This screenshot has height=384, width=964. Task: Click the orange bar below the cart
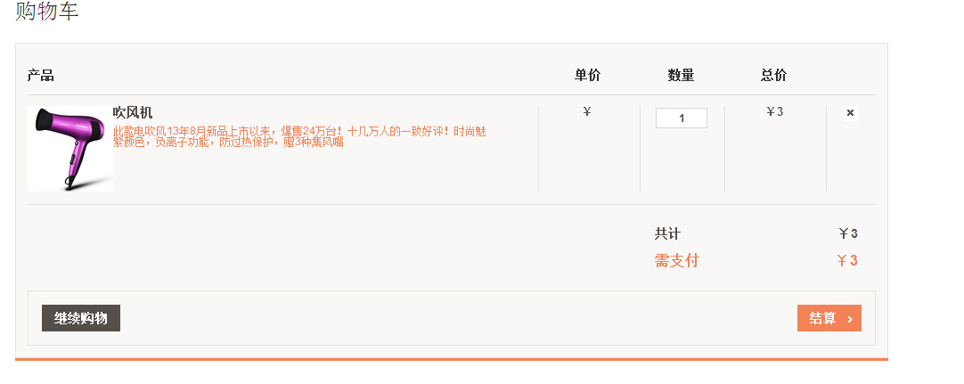[451, 359]
